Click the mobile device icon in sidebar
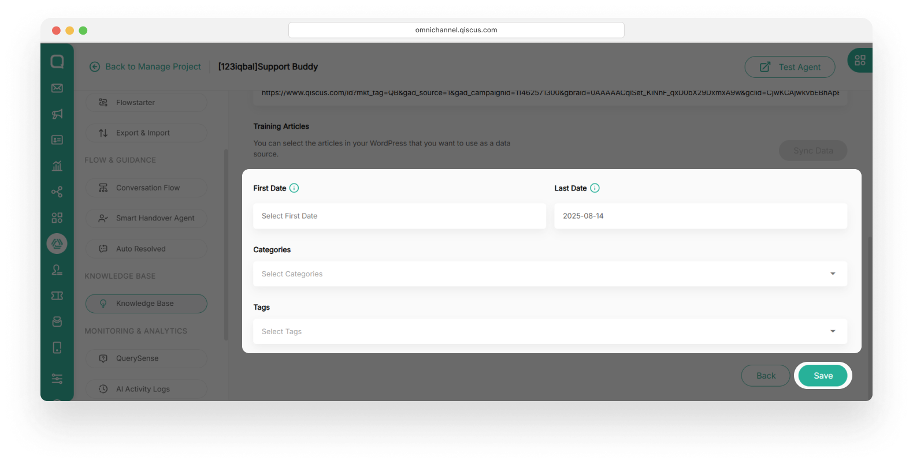This screenshot has height=464, width=913. pos(57,347)
